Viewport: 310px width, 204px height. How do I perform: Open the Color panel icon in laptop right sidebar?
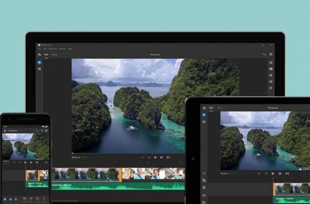click(x=271, y=75)
